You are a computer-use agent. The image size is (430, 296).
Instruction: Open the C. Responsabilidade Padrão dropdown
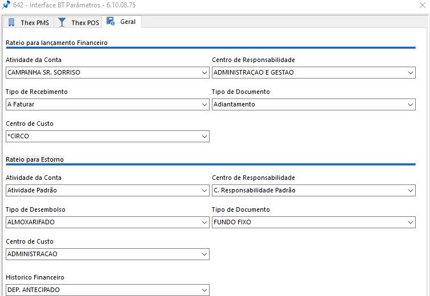pos(411,191)
